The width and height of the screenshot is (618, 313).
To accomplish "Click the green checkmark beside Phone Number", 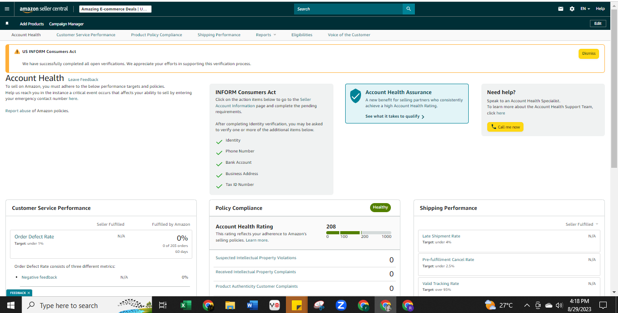I will [x=219, y=152].
